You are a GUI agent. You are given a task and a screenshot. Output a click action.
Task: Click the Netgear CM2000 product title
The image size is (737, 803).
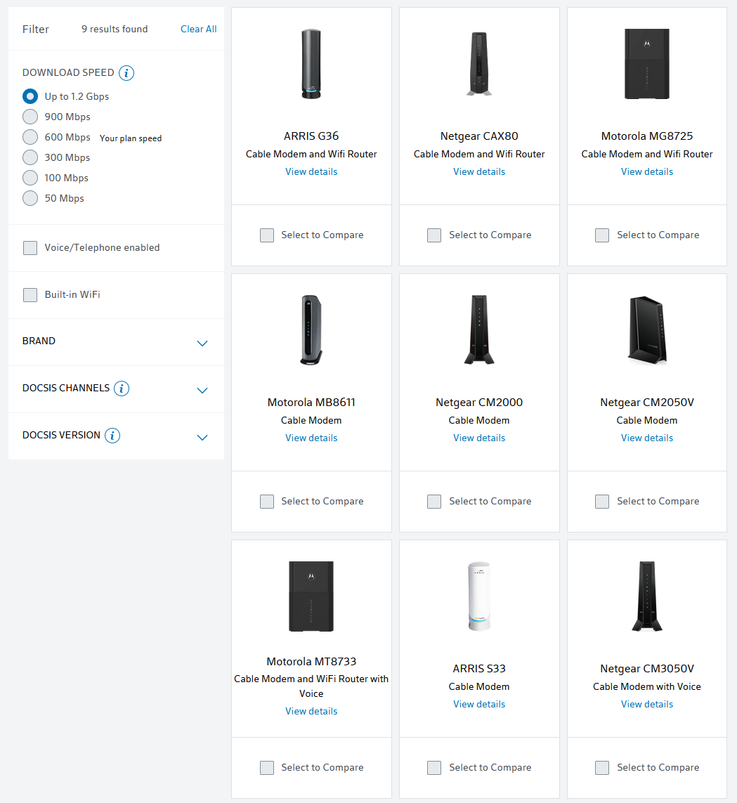[479, 403]
